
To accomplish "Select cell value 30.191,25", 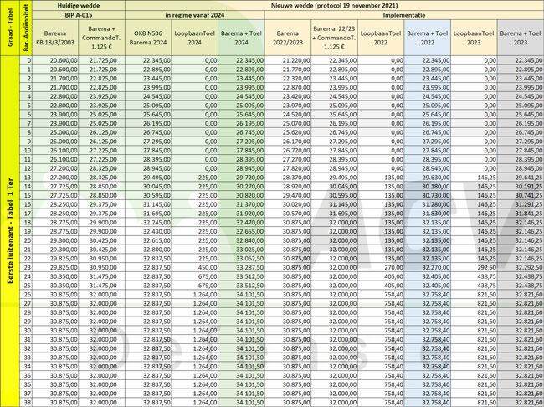I will [529, 187].
